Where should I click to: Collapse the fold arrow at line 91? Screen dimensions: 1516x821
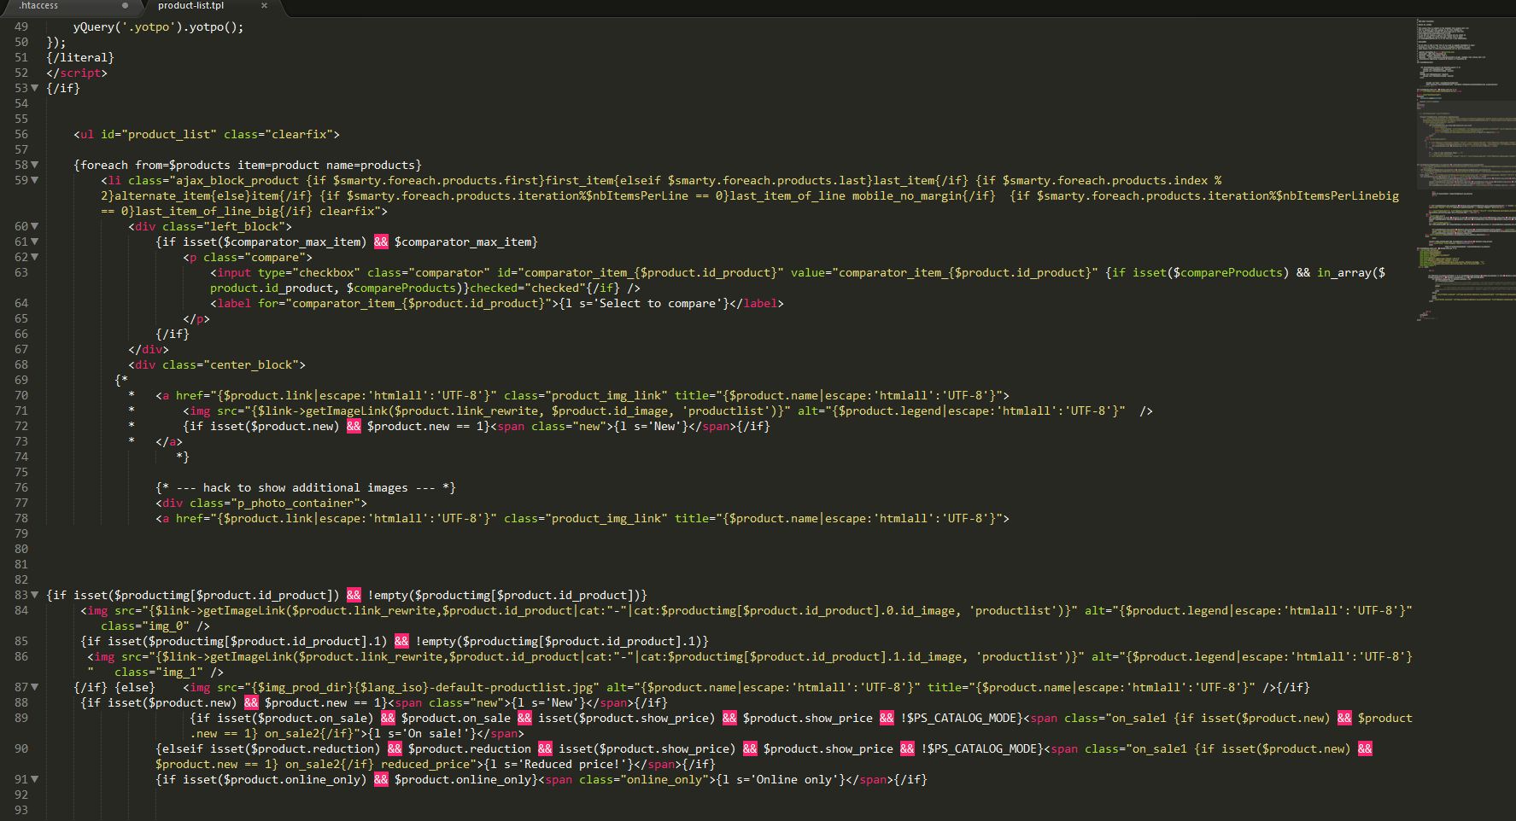pyautogui.click(x=35, y=779)
